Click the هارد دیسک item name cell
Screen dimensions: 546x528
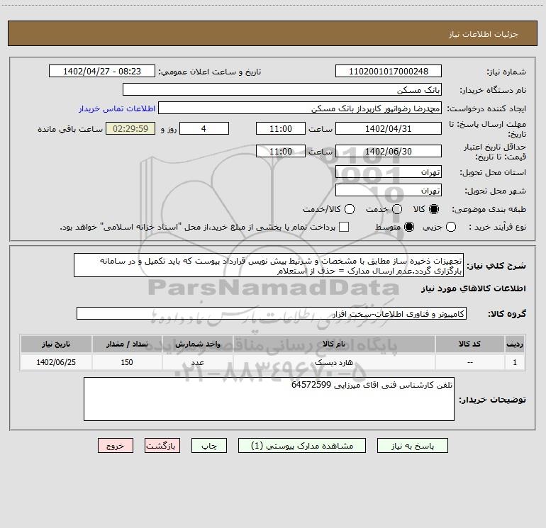(x=334, y=362)
